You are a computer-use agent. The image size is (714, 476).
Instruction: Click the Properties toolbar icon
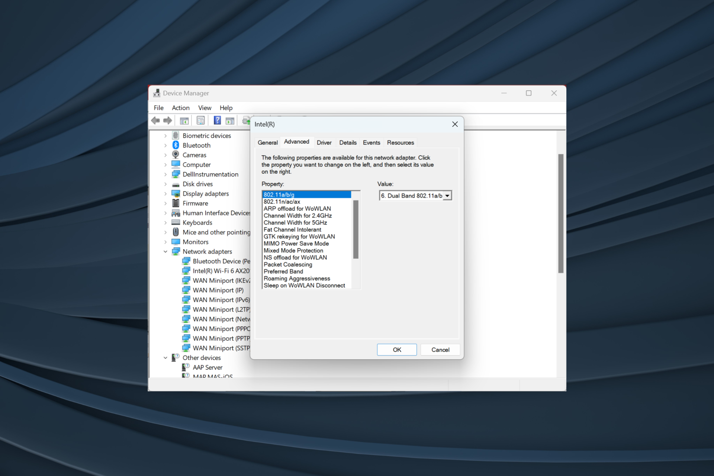201,120
